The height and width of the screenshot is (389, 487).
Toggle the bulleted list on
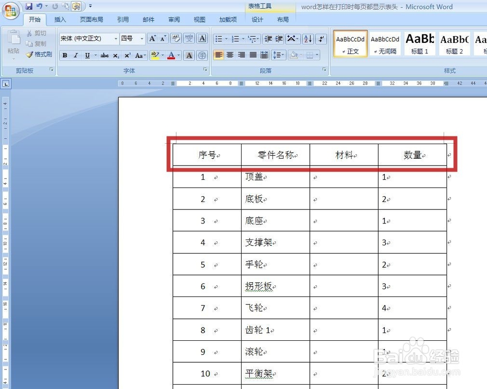coord(218,38)
